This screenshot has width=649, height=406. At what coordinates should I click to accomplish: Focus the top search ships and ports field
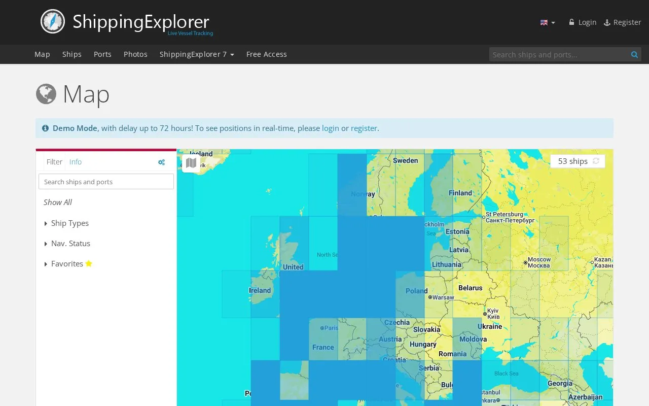pos(558,54)
